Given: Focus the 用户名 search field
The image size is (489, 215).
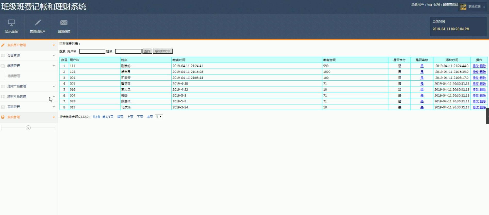Looking at the screenshot, I should pos(92,51).
